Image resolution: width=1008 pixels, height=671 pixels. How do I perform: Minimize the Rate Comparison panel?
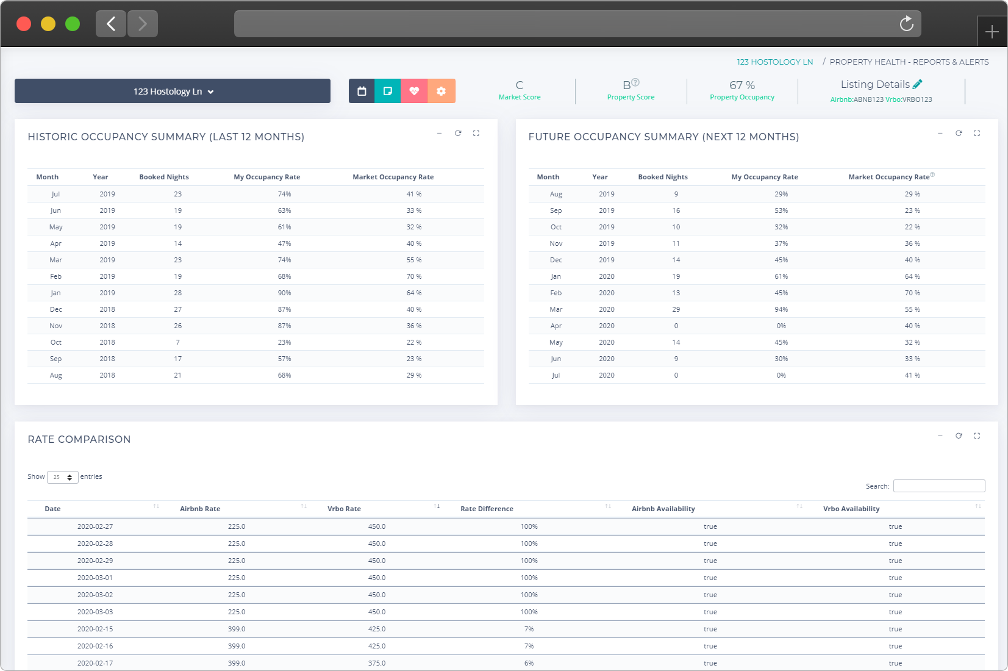click(940, 436)
